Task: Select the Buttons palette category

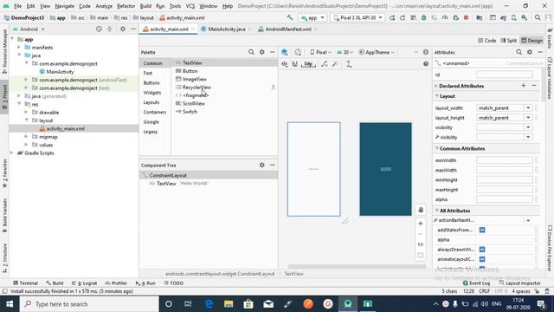Action: (x=151, y=83)
